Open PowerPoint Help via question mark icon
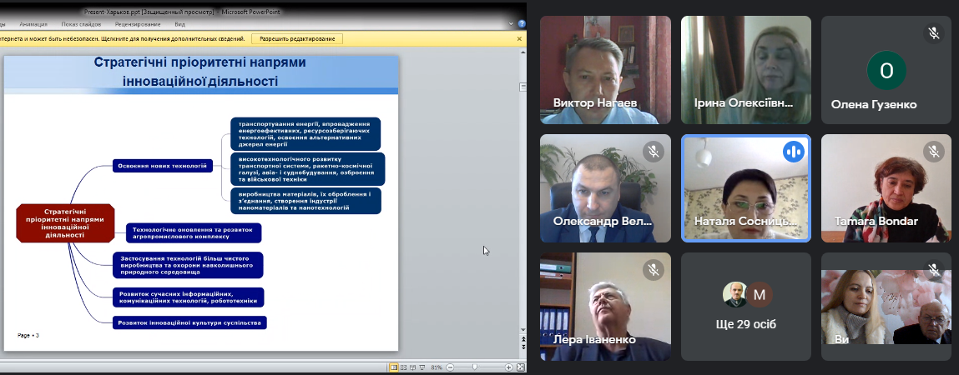This screenshot has width=959, height=375. pos(522,24)
